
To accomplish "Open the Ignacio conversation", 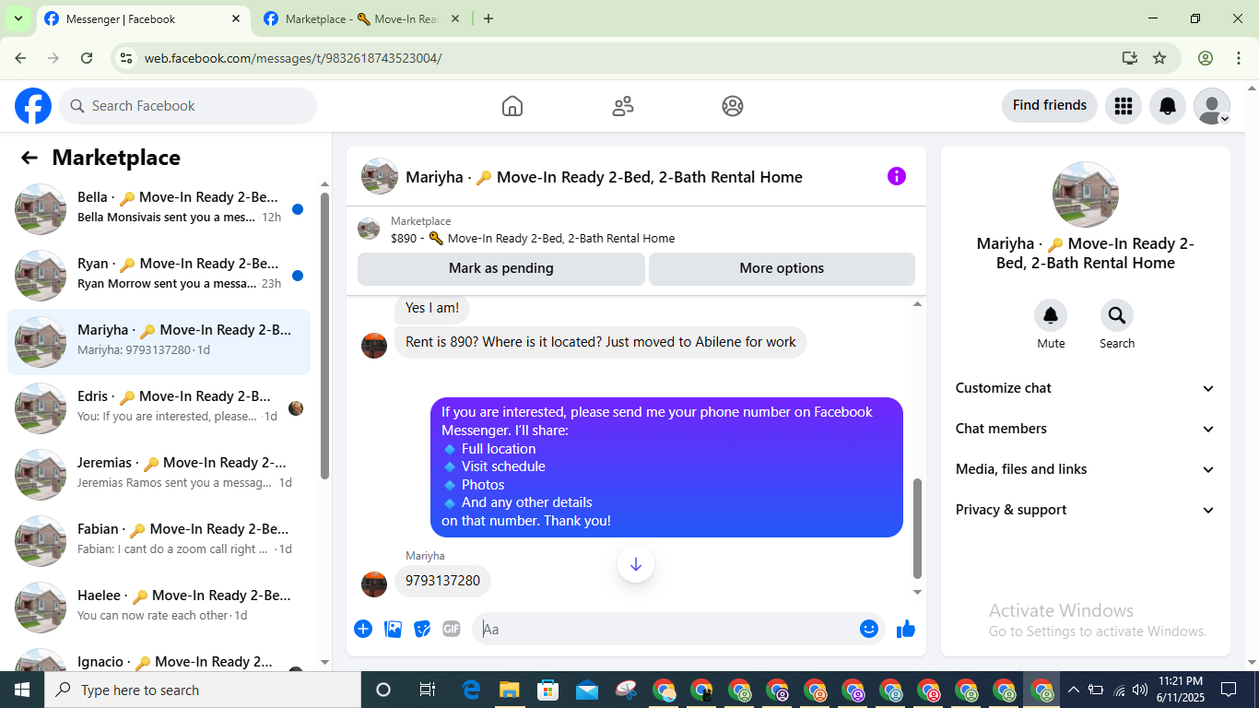I will pyautogui.click(x=159, y=657).
